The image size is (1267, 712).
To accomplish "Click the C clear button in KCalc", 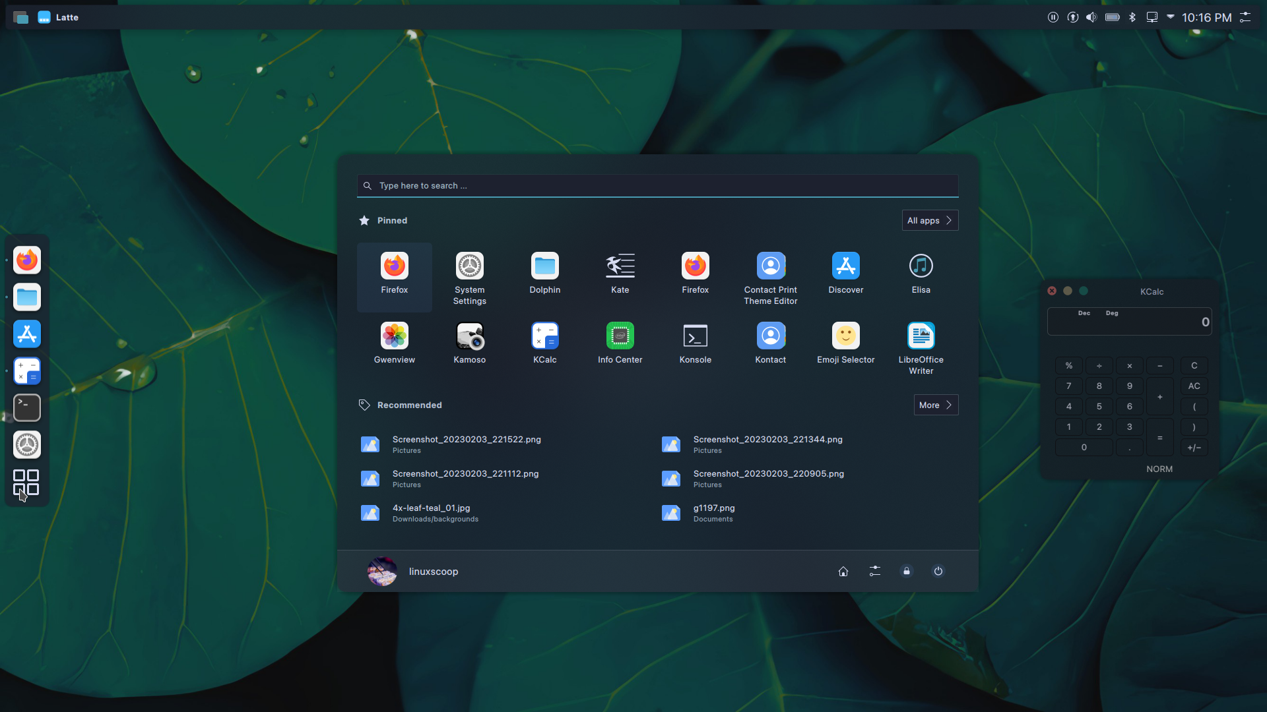I will click(1194, 366).
